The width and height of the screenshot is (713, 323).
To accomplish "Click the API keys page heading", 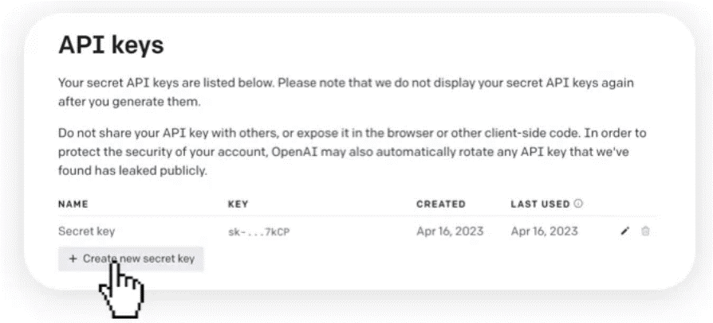I will [x=111, y=45].
